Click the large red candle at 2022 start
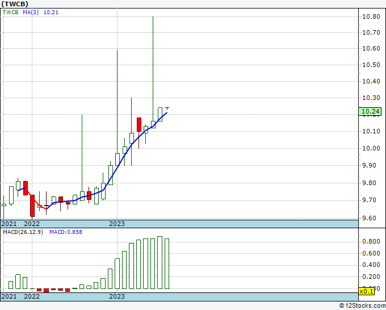 pyautogui.click(x=32, y=206)
